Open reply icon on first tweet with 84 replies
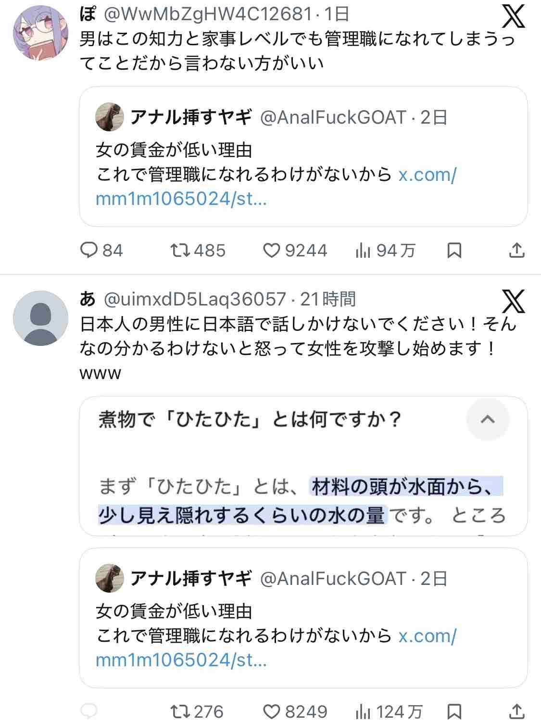The height and width of the screenshot is (723, 541). [88, 250]
